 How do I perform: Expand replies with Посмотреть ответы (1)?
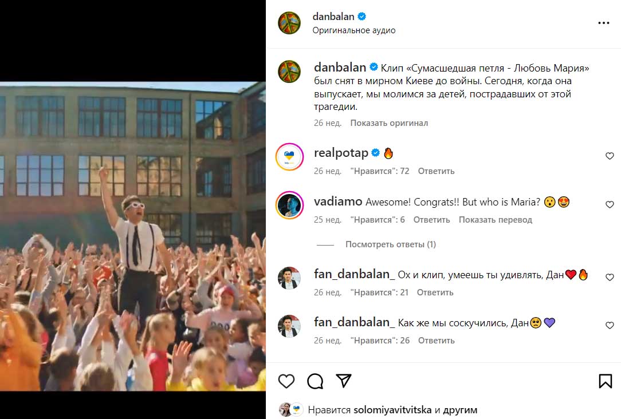click(x=390, y=244)
